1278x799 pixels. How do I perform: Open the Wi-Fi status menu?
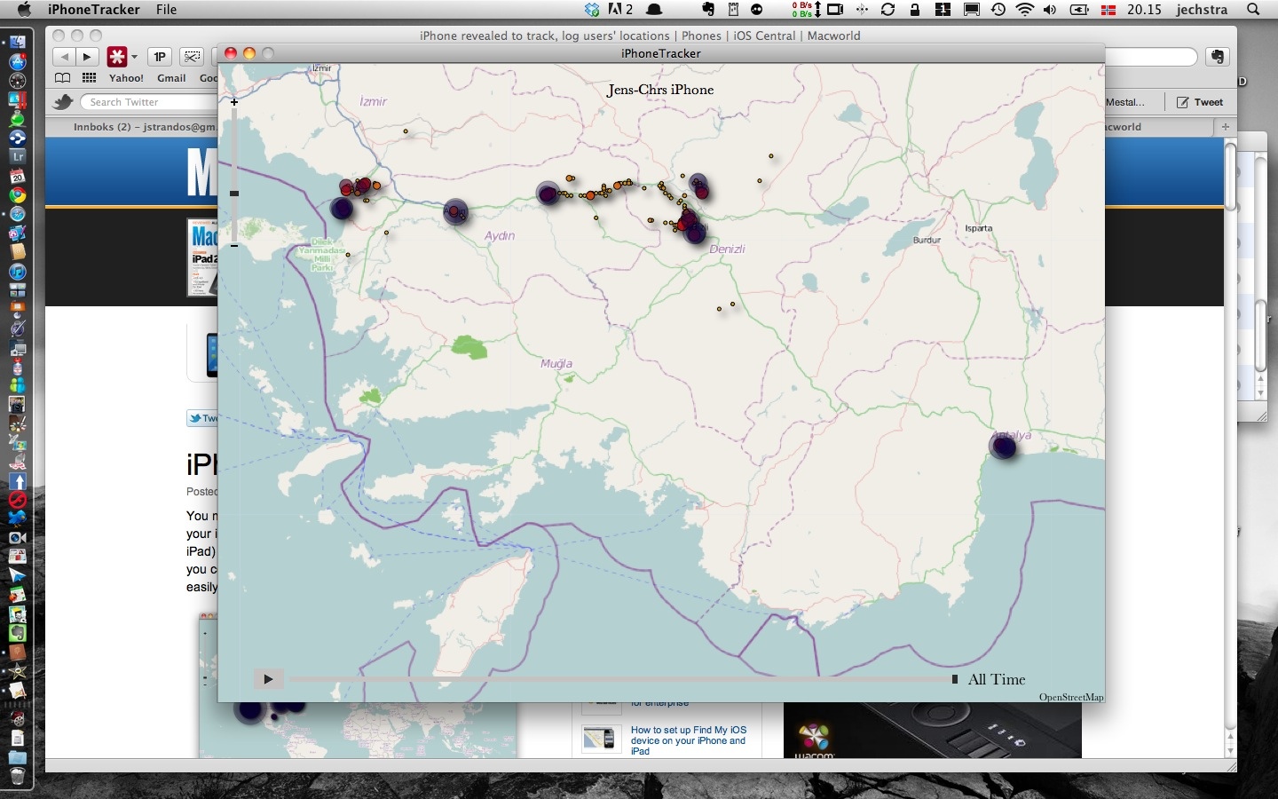pyautogui.click(x=1025, y=10)
